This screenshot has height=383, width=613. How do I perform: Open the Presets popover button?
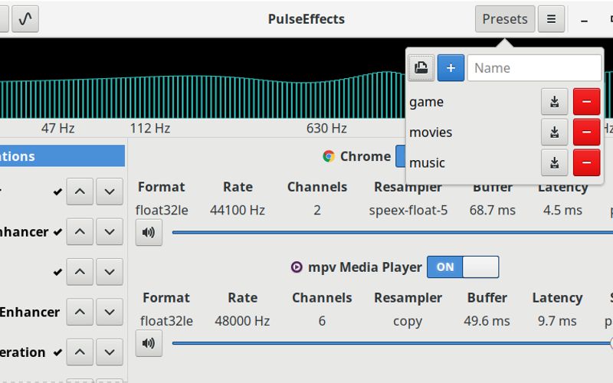tap(505, 18)
